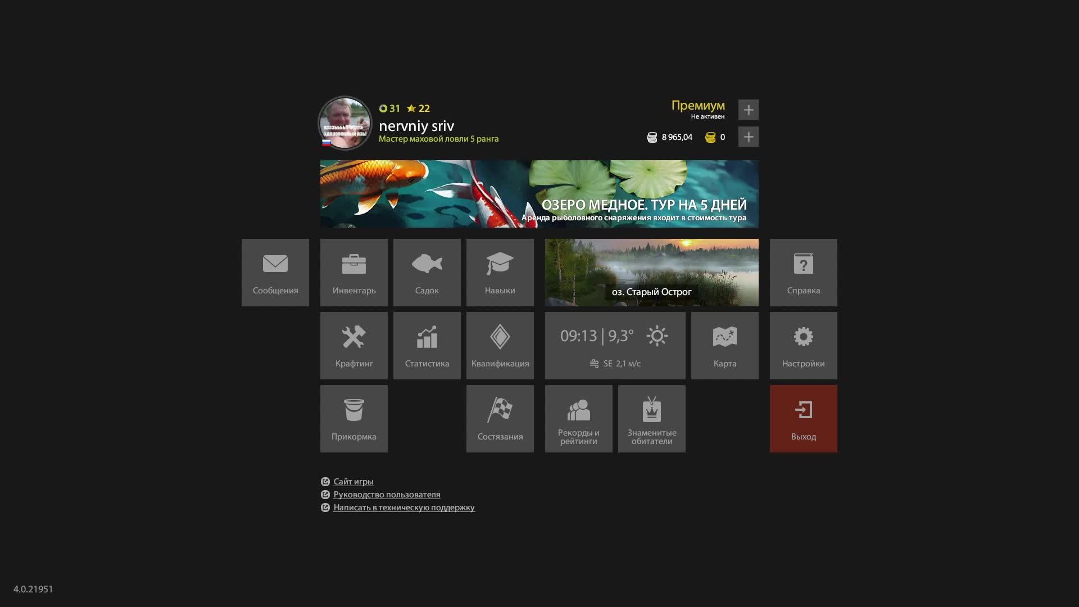Open Рекорды и рейтинги tile

click(x=579, y=419)
